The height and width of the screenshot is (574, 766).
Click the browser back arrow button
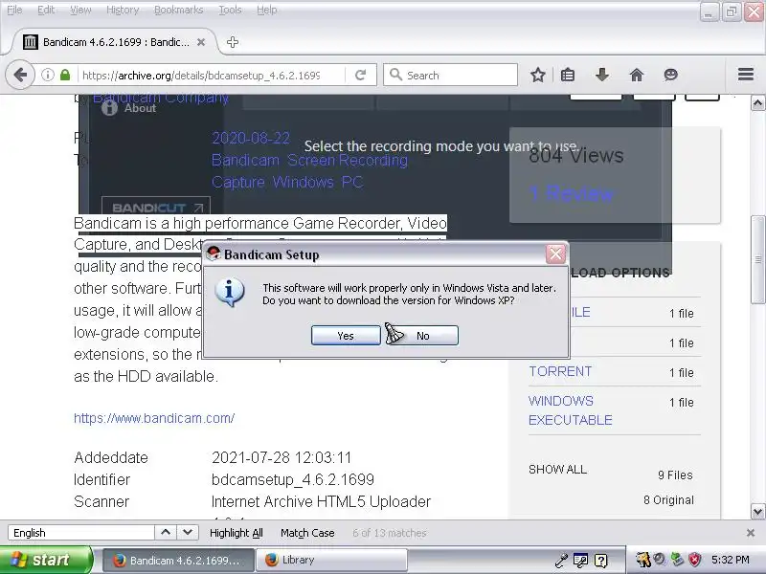[20, 76]
